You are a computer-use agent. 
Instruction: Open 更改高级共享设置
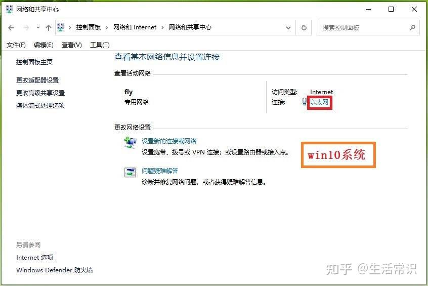tap(40, 93)
